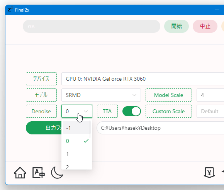
Task: Choose 0 in the Denoise list
Action: pyautogui.click(x=77, y=141)
